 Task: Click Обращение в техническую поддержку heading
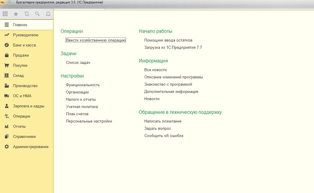[180, 112]
